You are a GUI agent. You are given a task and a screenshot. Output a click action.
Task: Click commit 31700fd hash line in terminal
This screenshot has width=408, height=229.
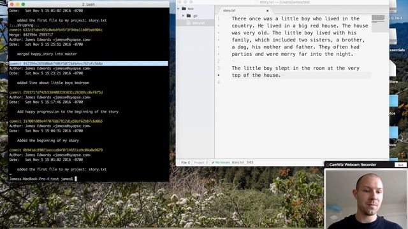pyautogui.click(x=56, y=121)
